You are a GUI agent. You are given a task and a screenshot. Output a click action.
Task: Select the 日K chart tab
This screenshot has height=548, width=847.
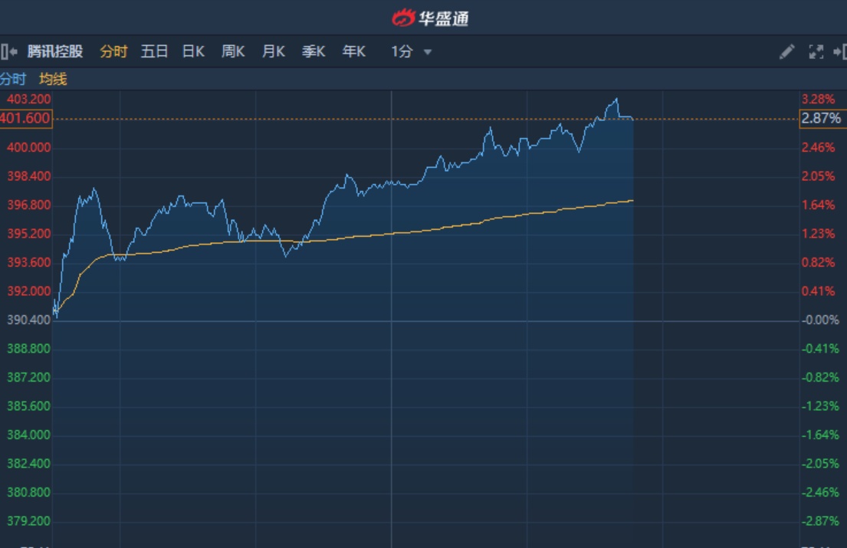pyautogui.click(x=193, y=52)
